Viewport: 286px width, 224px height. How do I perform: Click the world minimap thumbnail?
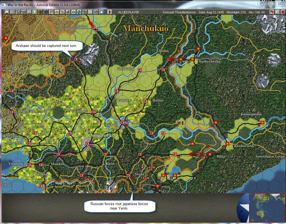(267, 207)
